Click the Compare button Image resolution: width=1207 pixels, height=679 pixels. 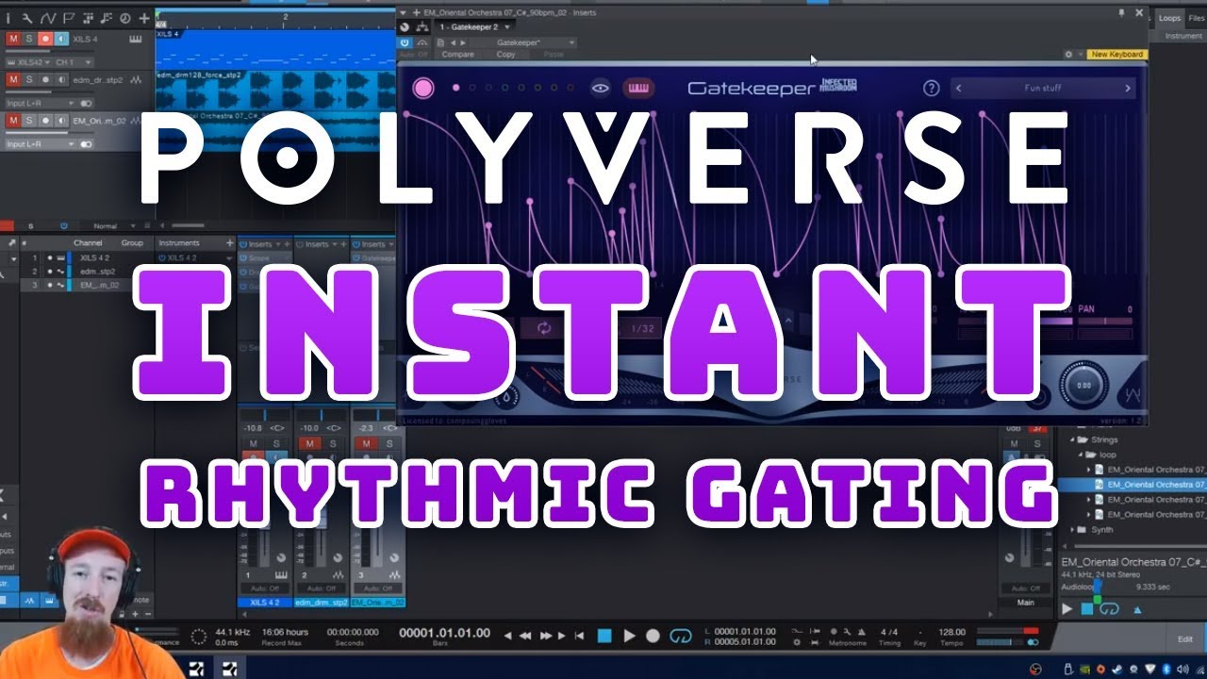click(x=458, y=55)
